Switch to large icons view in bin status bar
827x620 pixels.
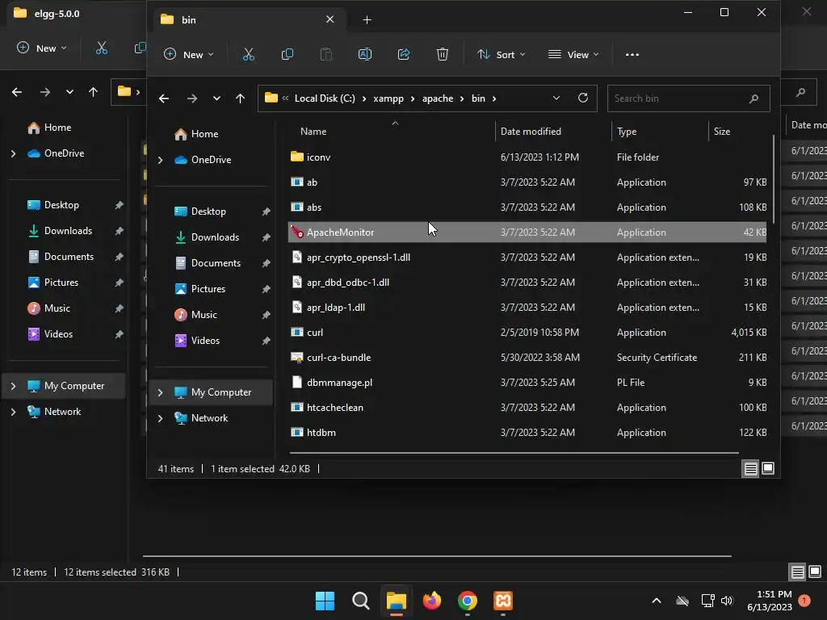coord(768,468)
